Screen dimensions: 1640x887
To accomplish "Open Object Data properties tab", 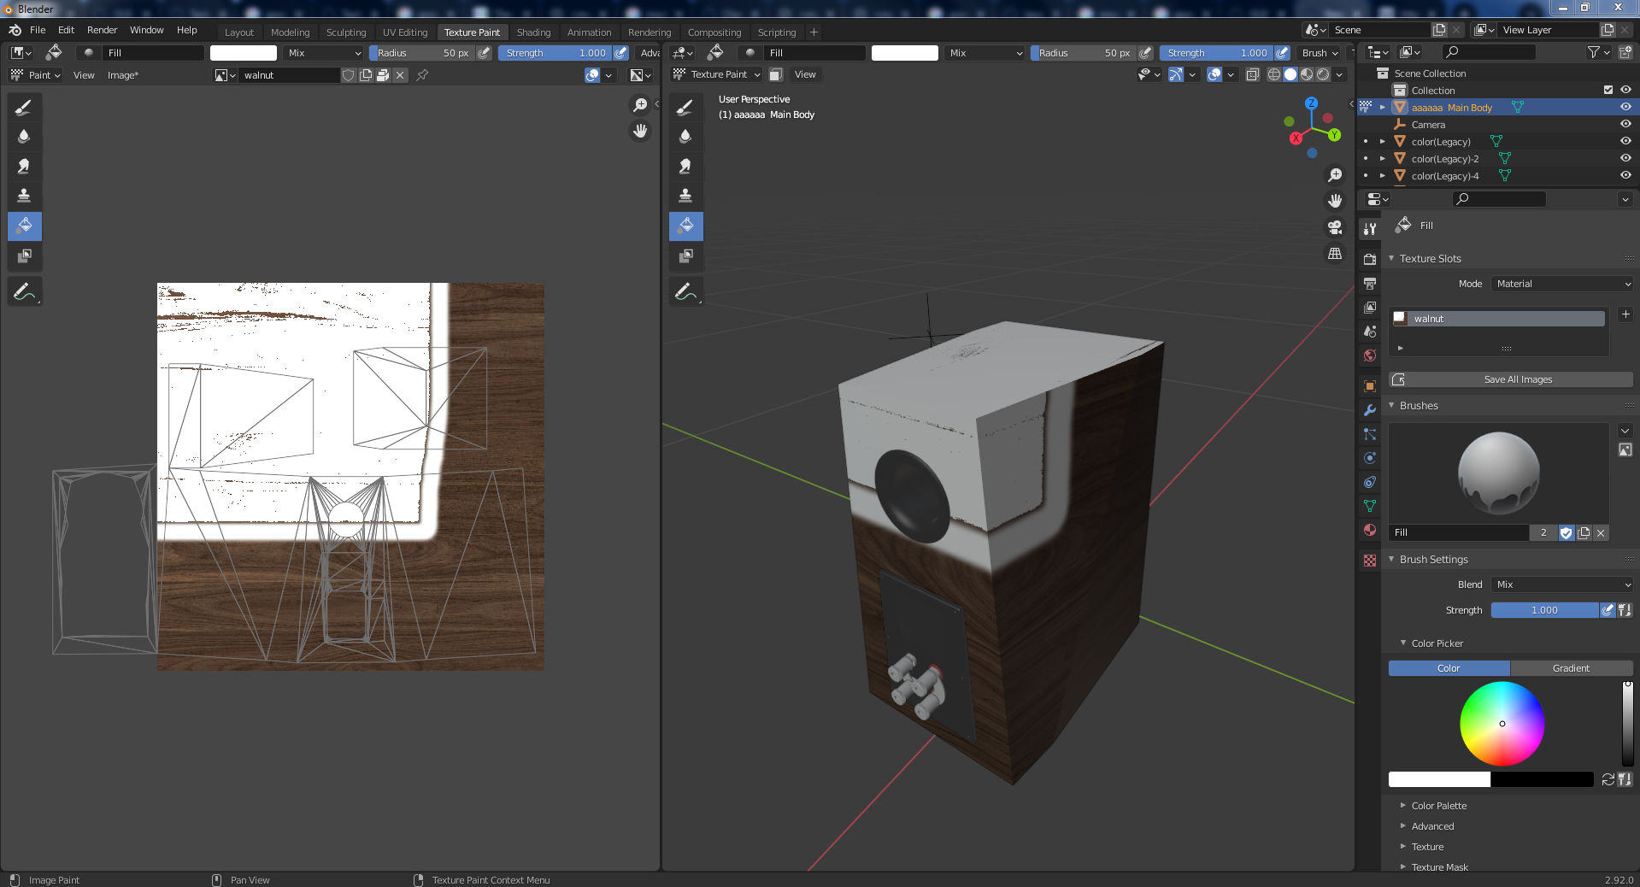I will (x=1370, y=506).
